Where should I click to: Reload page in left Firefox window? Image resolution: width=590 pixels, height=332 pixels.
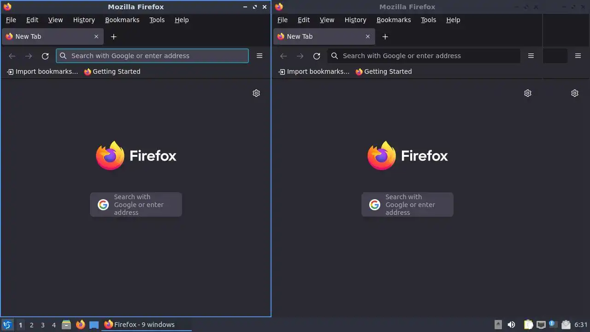click(45, 56)
